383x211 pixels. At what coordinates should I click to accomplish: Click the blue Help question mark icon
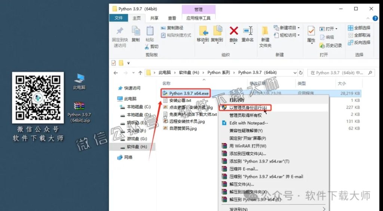pyautogui.click(x=375, y=18)
